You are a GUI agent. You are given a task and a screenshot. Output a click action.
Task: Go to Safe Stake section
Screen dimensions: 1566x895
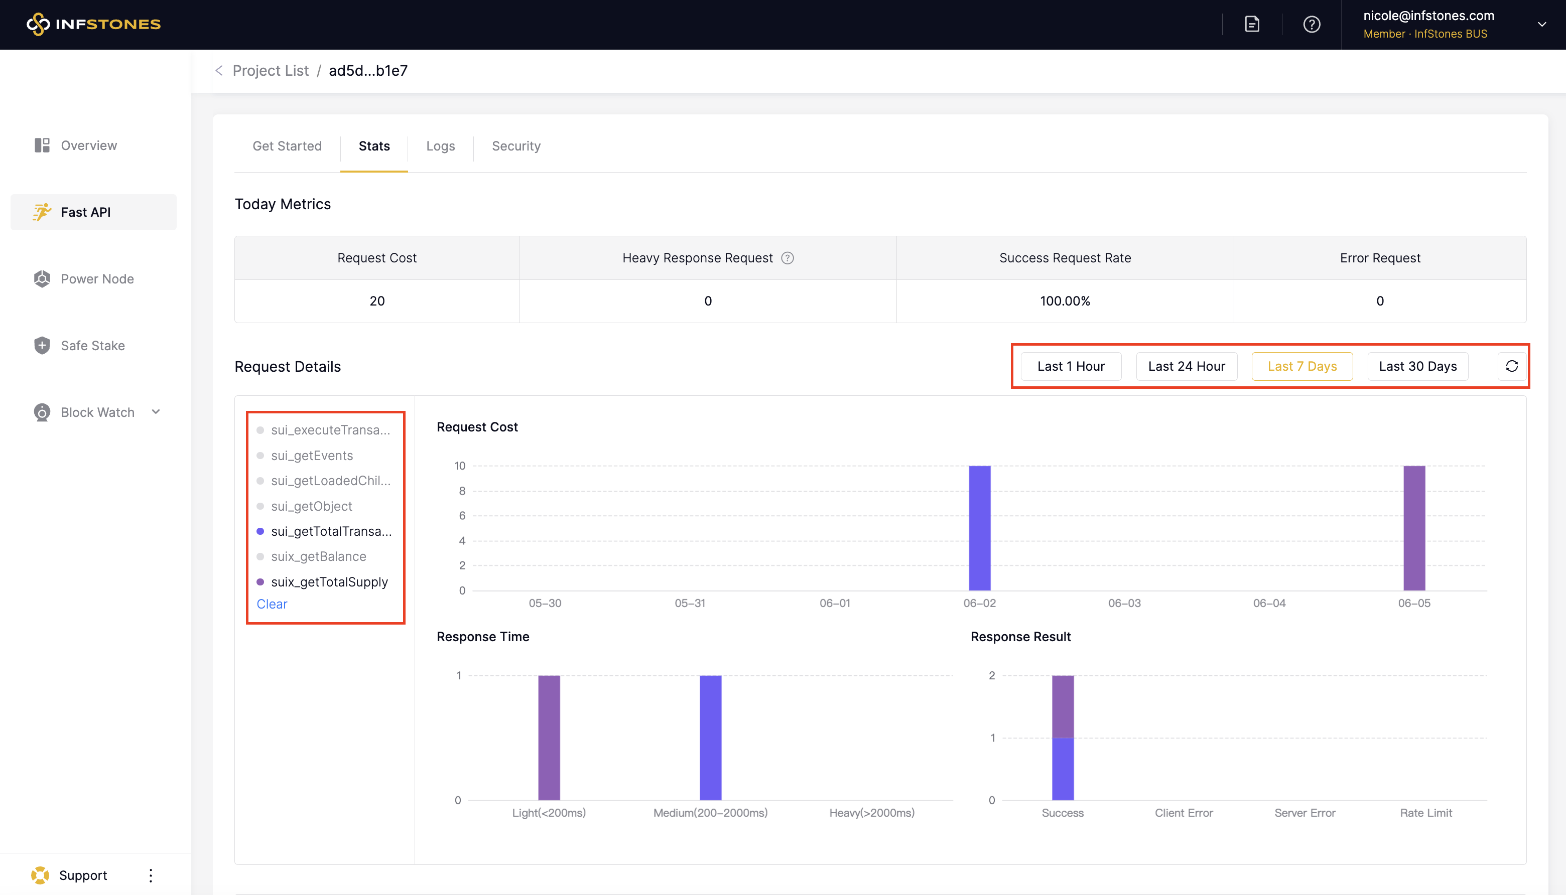click(x=92, y=346)
